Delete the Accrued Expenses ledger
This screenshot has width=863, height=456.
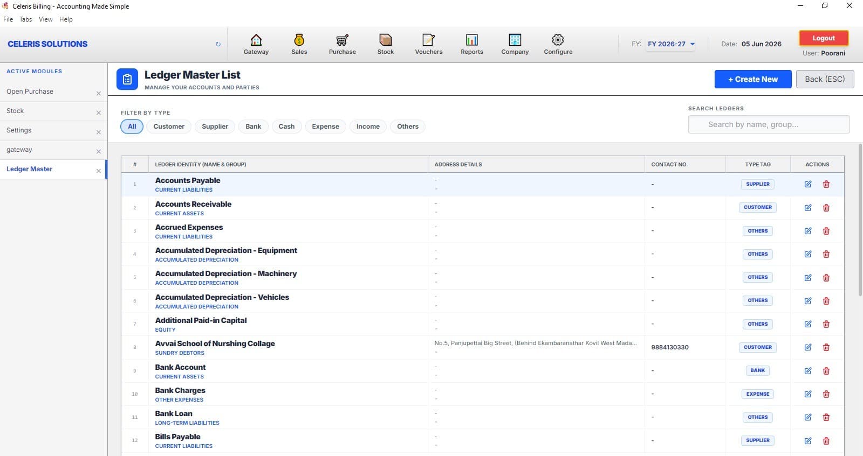pos(826,231)
